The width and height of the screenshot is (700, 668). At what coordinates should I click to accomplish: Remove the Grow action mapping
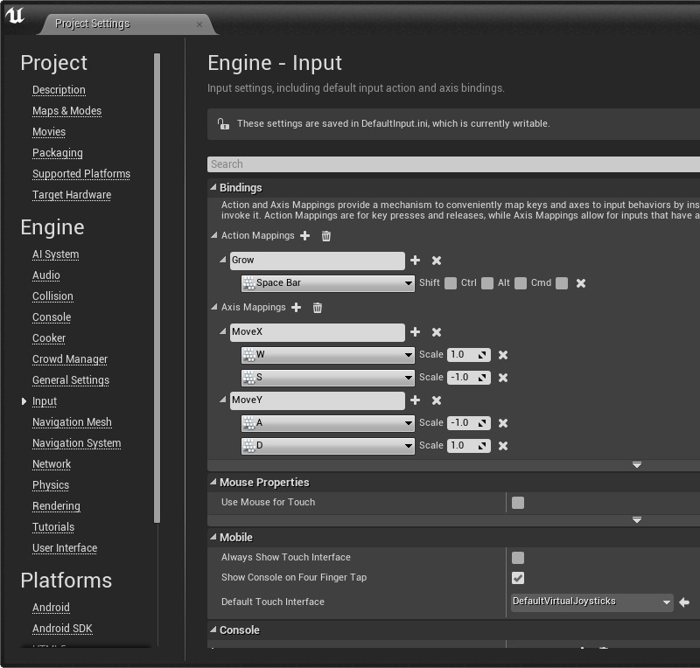[437, 261]
